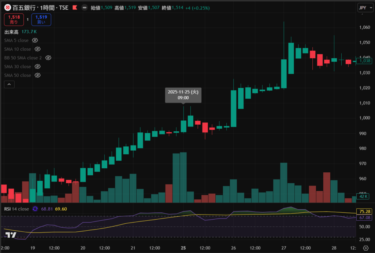Collapse the indicator legend with chevron
The image size is (375, 253).
coord(9,84)
